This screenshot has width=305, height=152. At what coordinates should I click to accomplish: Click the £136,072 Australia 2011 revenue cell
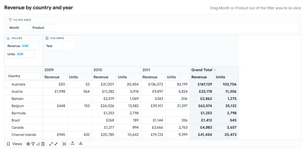coord(153,84)
